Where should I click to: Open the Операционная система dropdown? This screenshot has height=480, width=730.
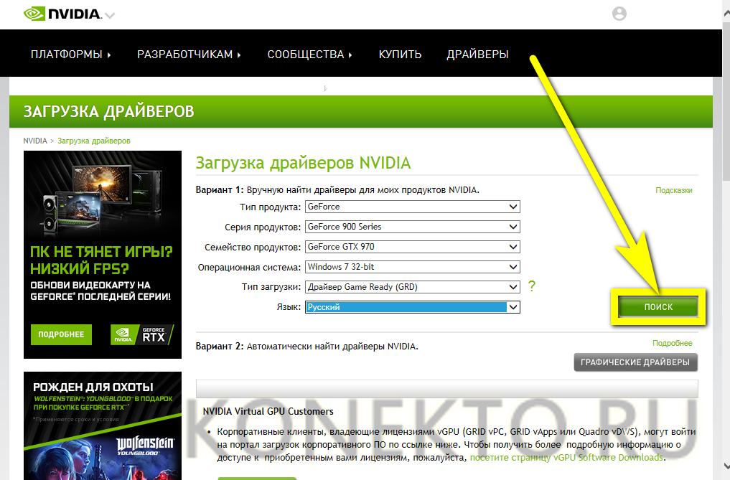pyautogui.click(x=412, y=267)
